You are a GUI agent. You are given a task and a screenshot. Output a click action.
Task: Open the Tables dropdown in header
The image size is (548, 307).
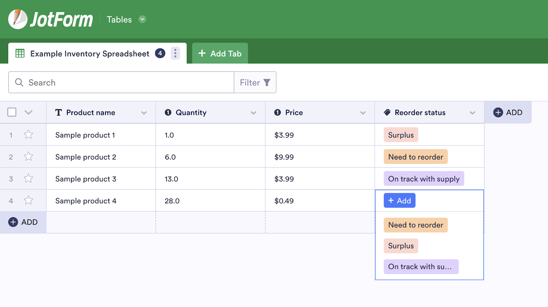(142, 19)
